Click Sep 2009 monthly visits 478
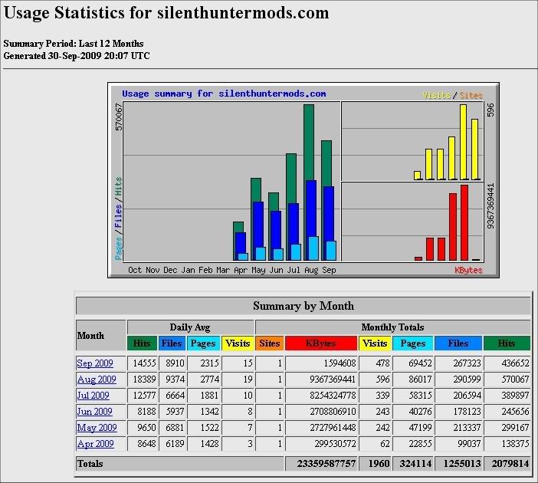 click(x=382, y=363)
